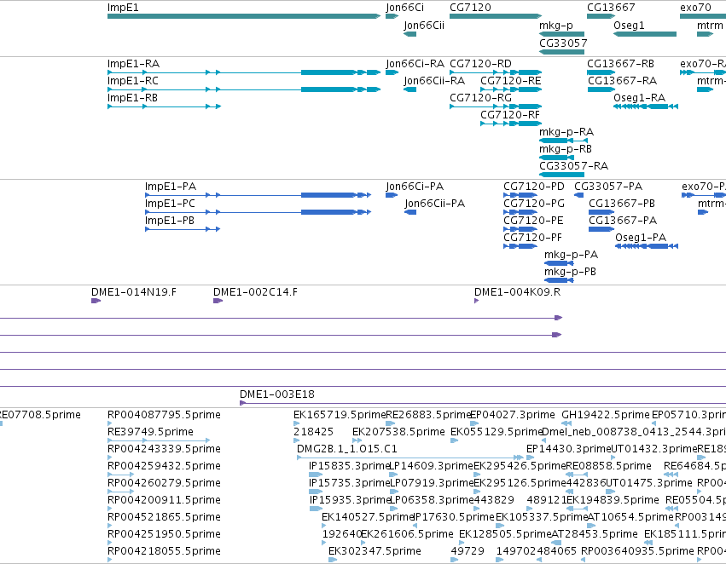
Task: Click EST RP004521865.5prime
Action: pos(110,526)
